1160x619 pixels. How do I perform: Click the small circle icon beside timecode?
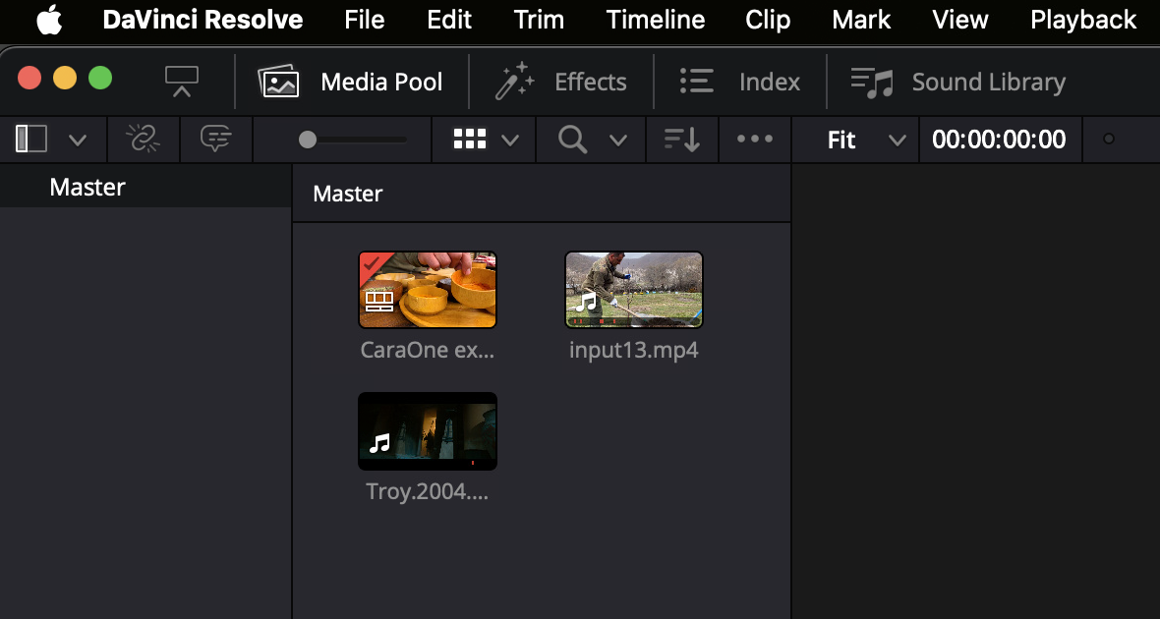[1108, 140]
